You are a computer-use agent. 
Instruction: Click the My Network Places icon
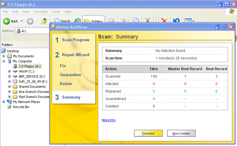(x=9, y=102)
